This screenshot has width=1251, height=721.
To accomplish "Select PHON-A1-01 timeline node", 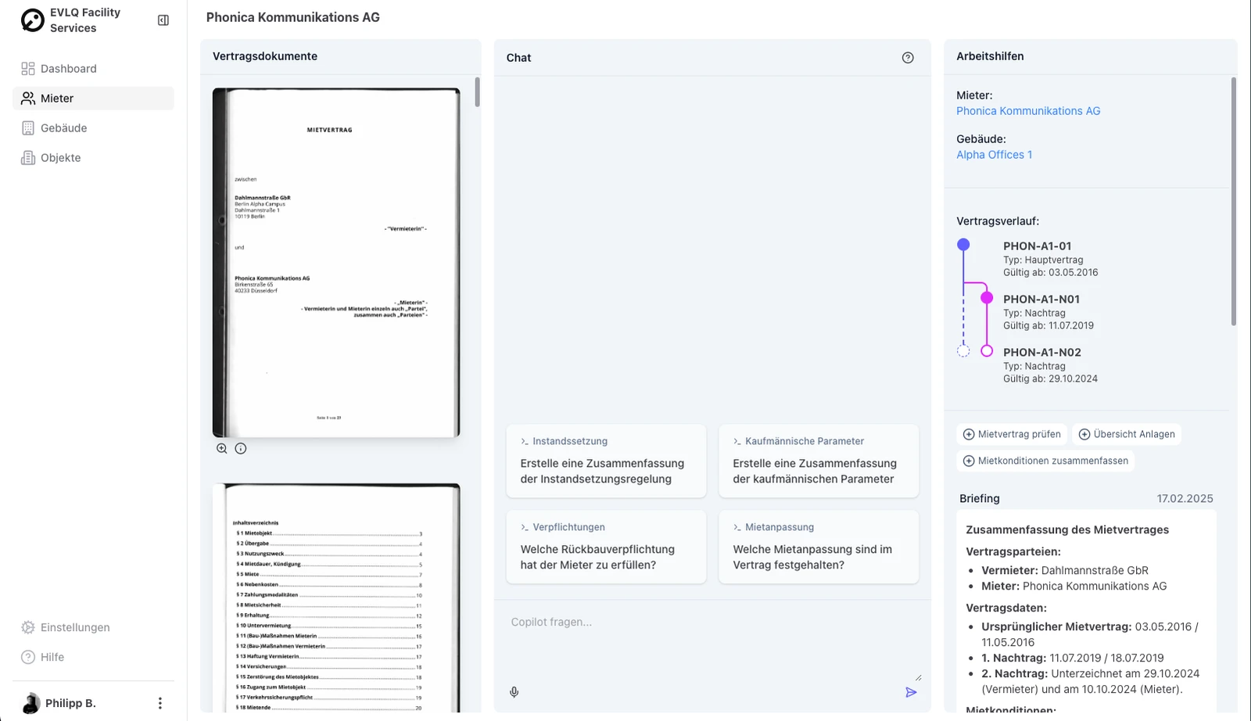I will click(x=963, y=245).
